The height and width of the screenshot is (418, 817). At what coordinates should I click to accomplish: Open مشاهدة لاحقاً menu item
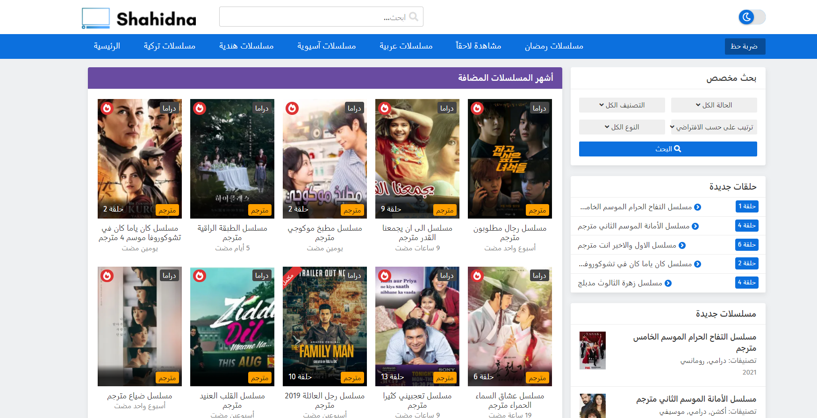pyautogui.click(x=479, y=46)
